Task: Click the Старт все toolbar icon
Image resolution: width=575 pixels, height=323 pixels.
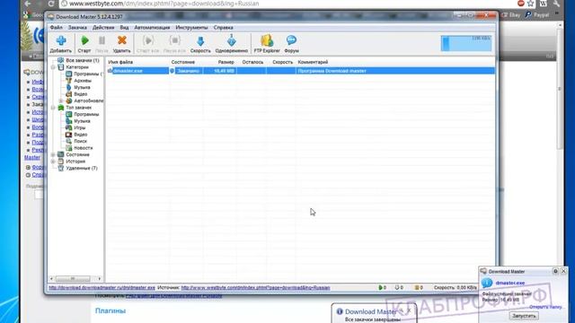Action: click(147, 44)
